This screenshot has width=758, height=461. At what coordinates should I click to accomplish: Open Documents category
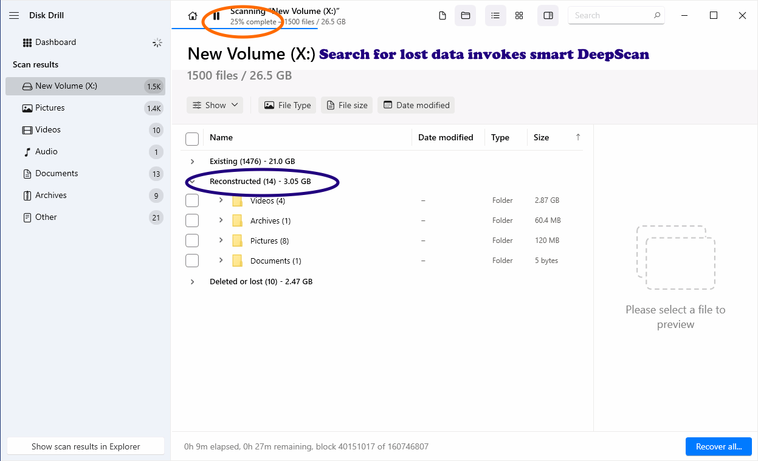tap(85, 174)
